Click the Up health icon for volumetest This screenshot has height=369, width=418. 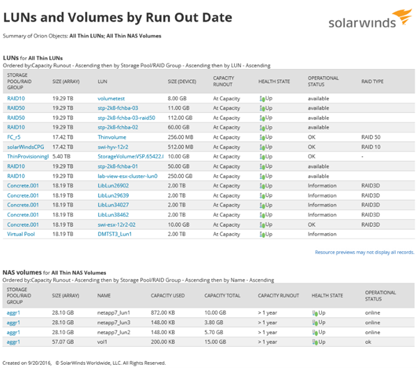(262, 99)
